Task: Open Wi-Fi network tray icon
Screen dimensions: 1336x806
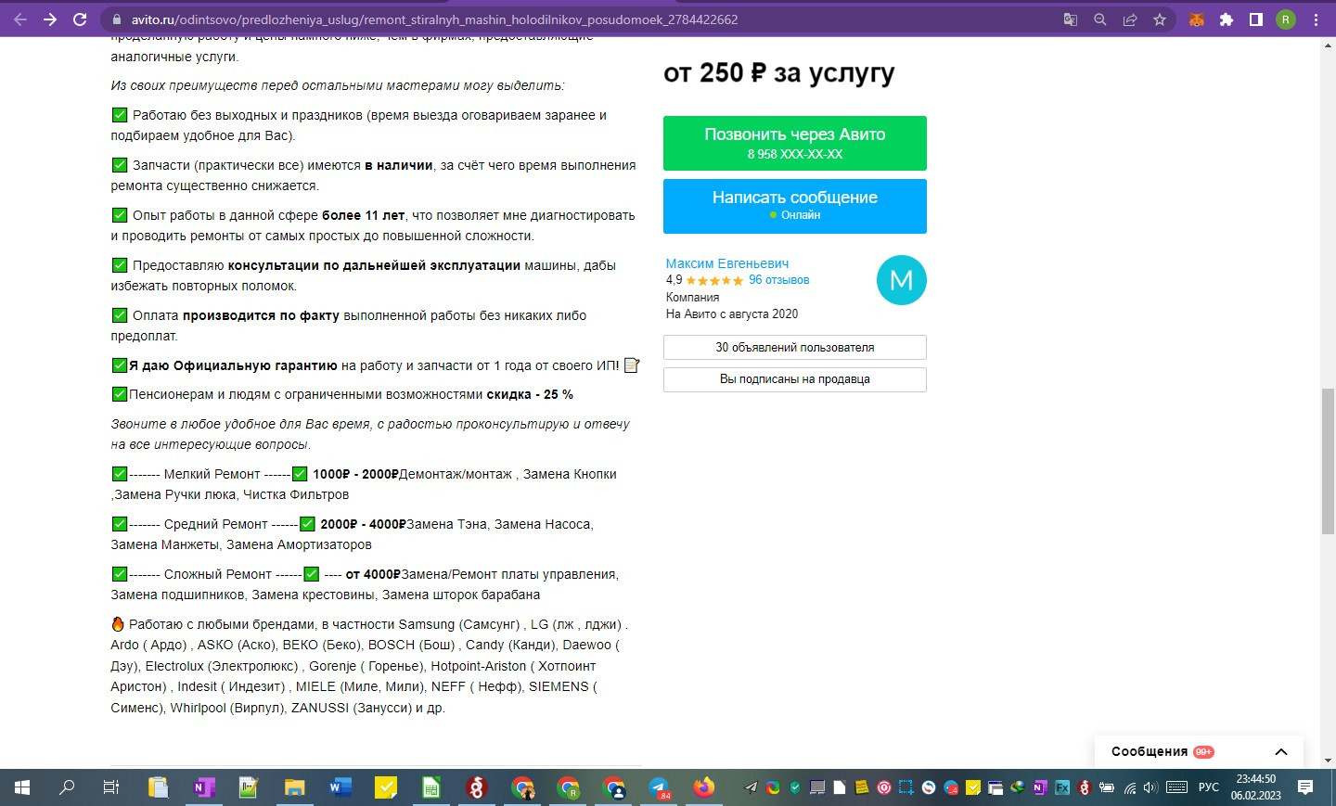Action: 1129,787
